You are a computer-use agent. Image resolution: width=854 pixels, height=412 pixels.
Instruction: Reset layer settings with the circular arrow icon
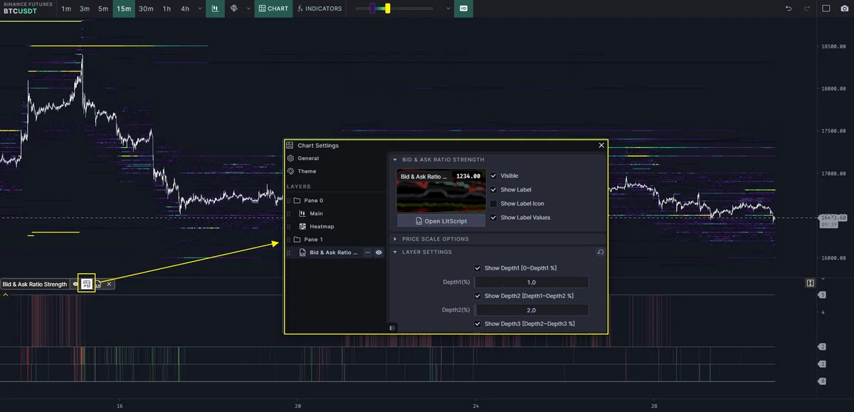(x=599, y=252)
